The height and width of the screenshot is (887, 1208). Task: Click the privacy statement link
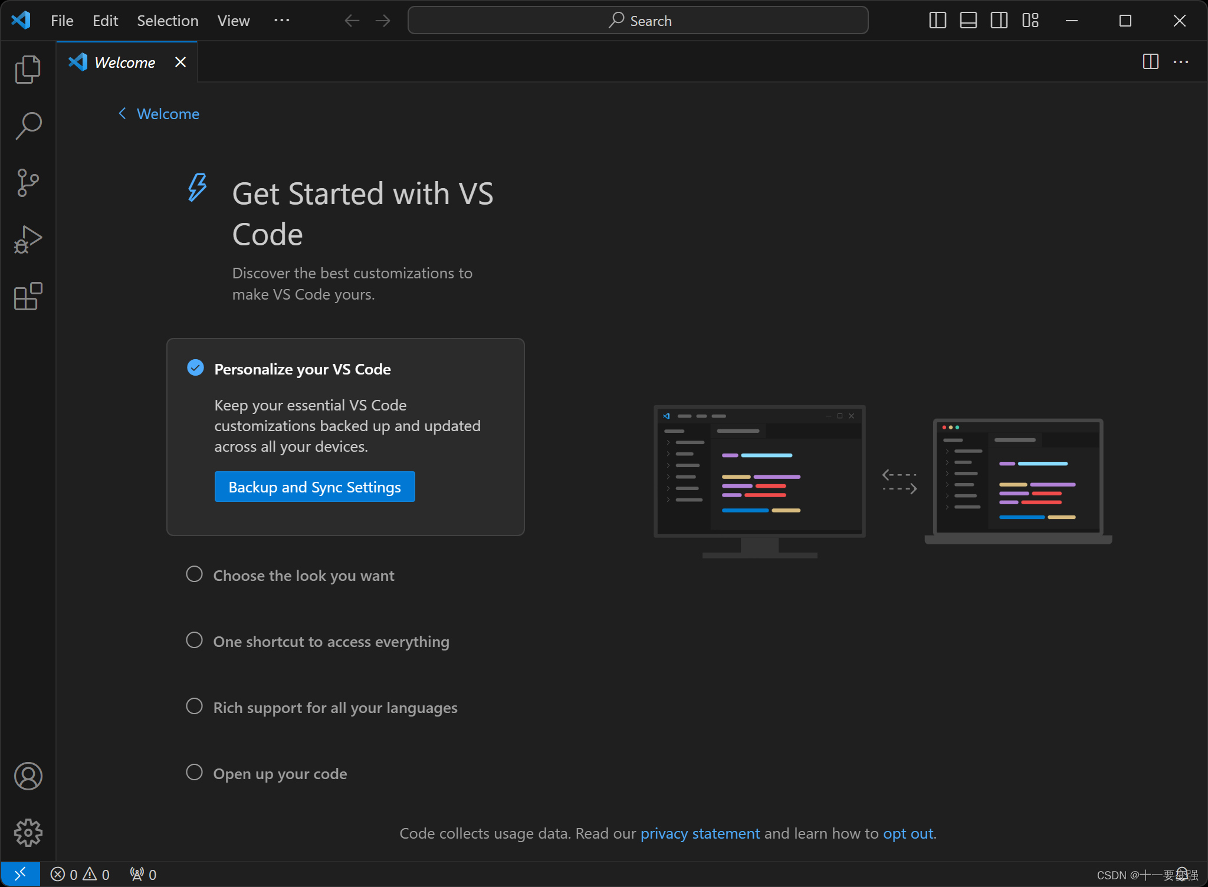[x=700, y=833]
